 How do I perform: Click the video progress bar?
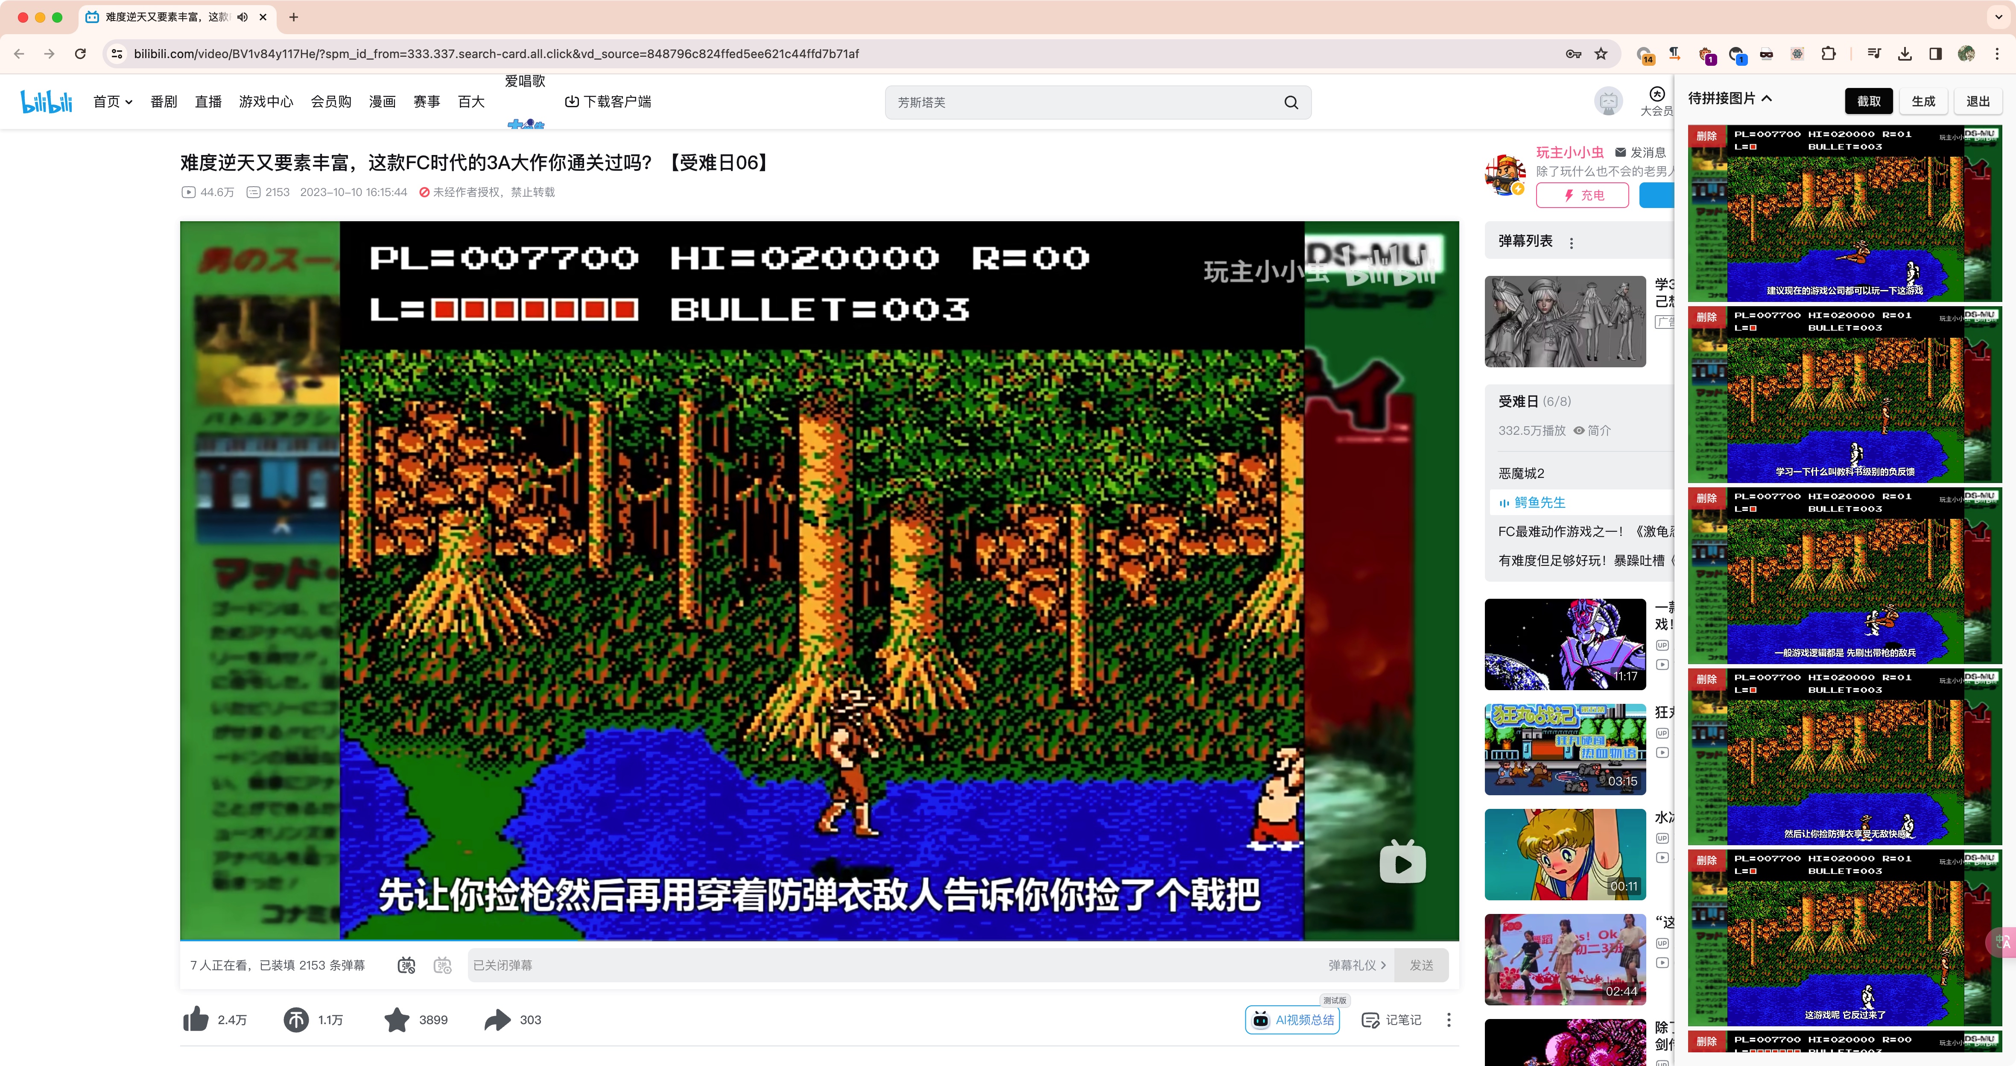pos(818,940)
